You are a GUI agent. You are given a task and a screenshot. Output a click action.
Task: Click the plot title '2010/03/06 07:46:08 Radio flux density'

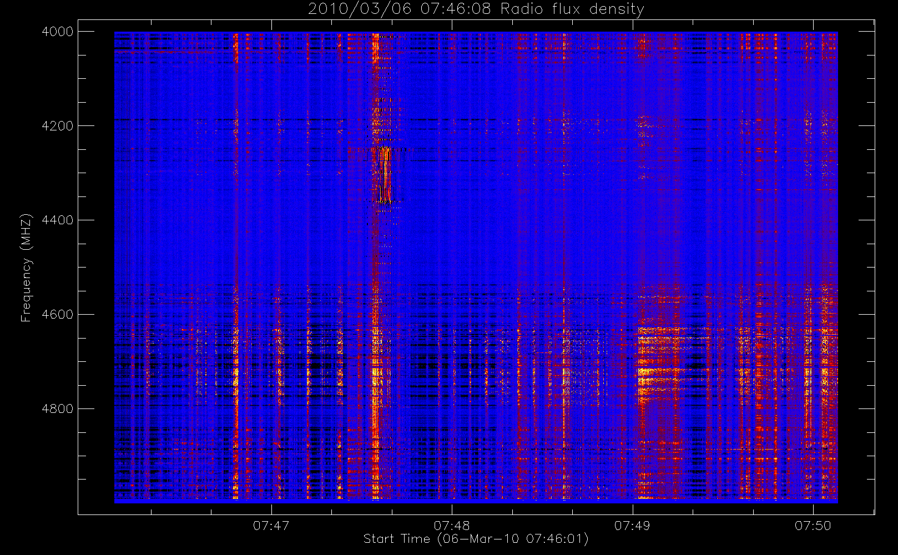476,9
